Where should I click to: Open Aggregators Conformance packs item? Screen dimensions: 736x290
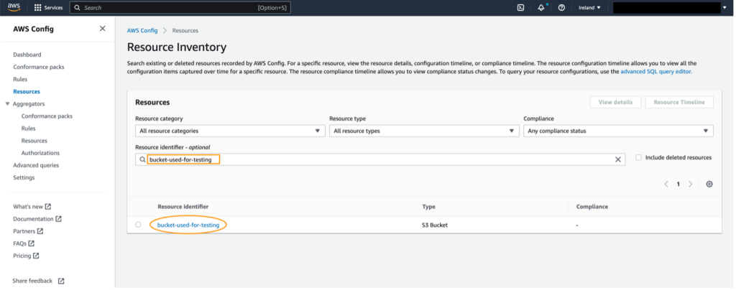pyautogui.click(x=47, y=116)
